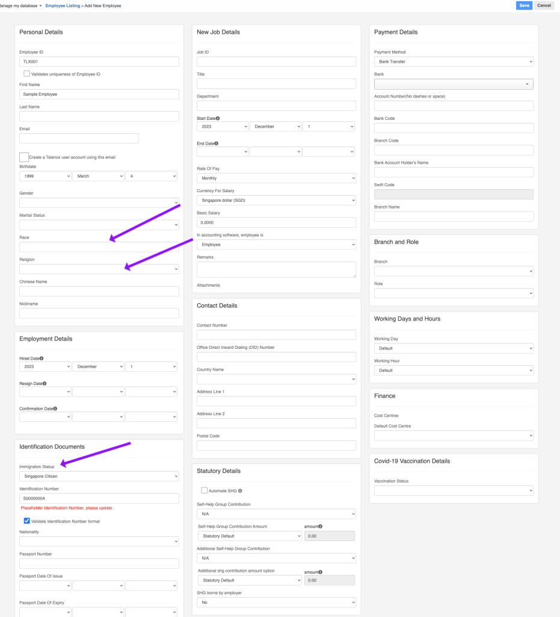Uncheck Validate Identification Number format
The image size is (560, 617).
click(27, 521)
